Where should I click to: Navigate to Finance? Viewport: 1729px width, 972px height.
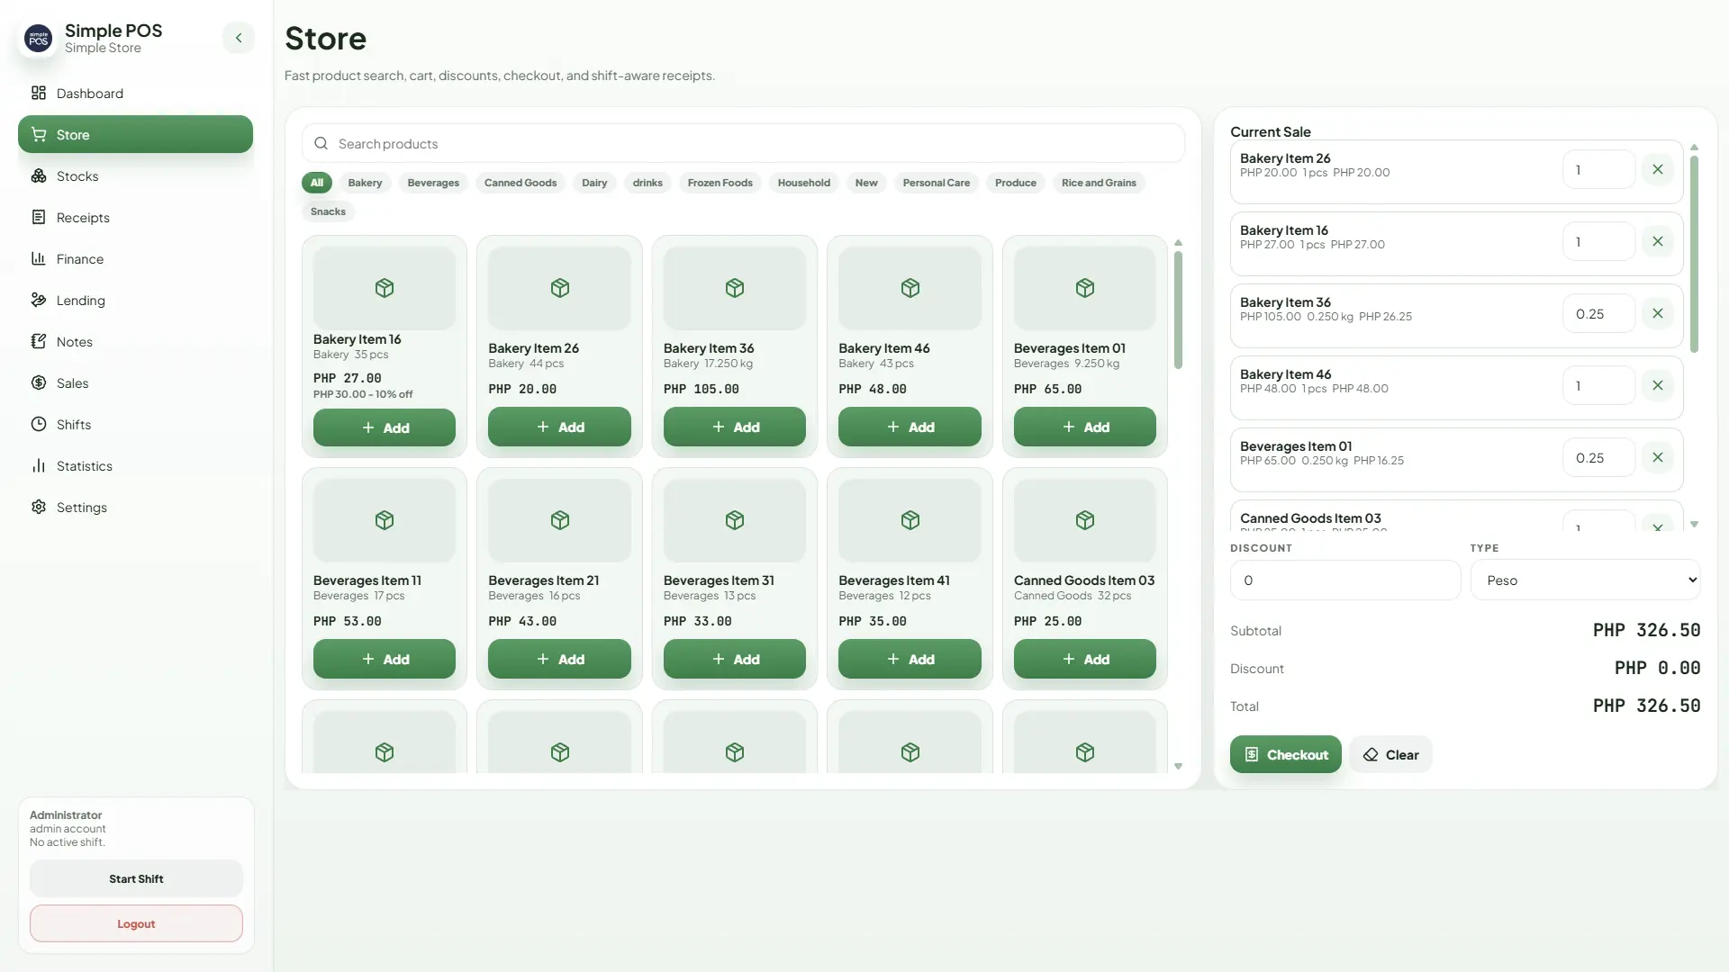tap(135, 259)
